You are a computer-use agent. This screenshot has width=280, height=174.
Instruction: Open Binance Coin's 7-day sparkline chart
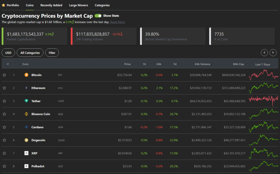[264, 114]
